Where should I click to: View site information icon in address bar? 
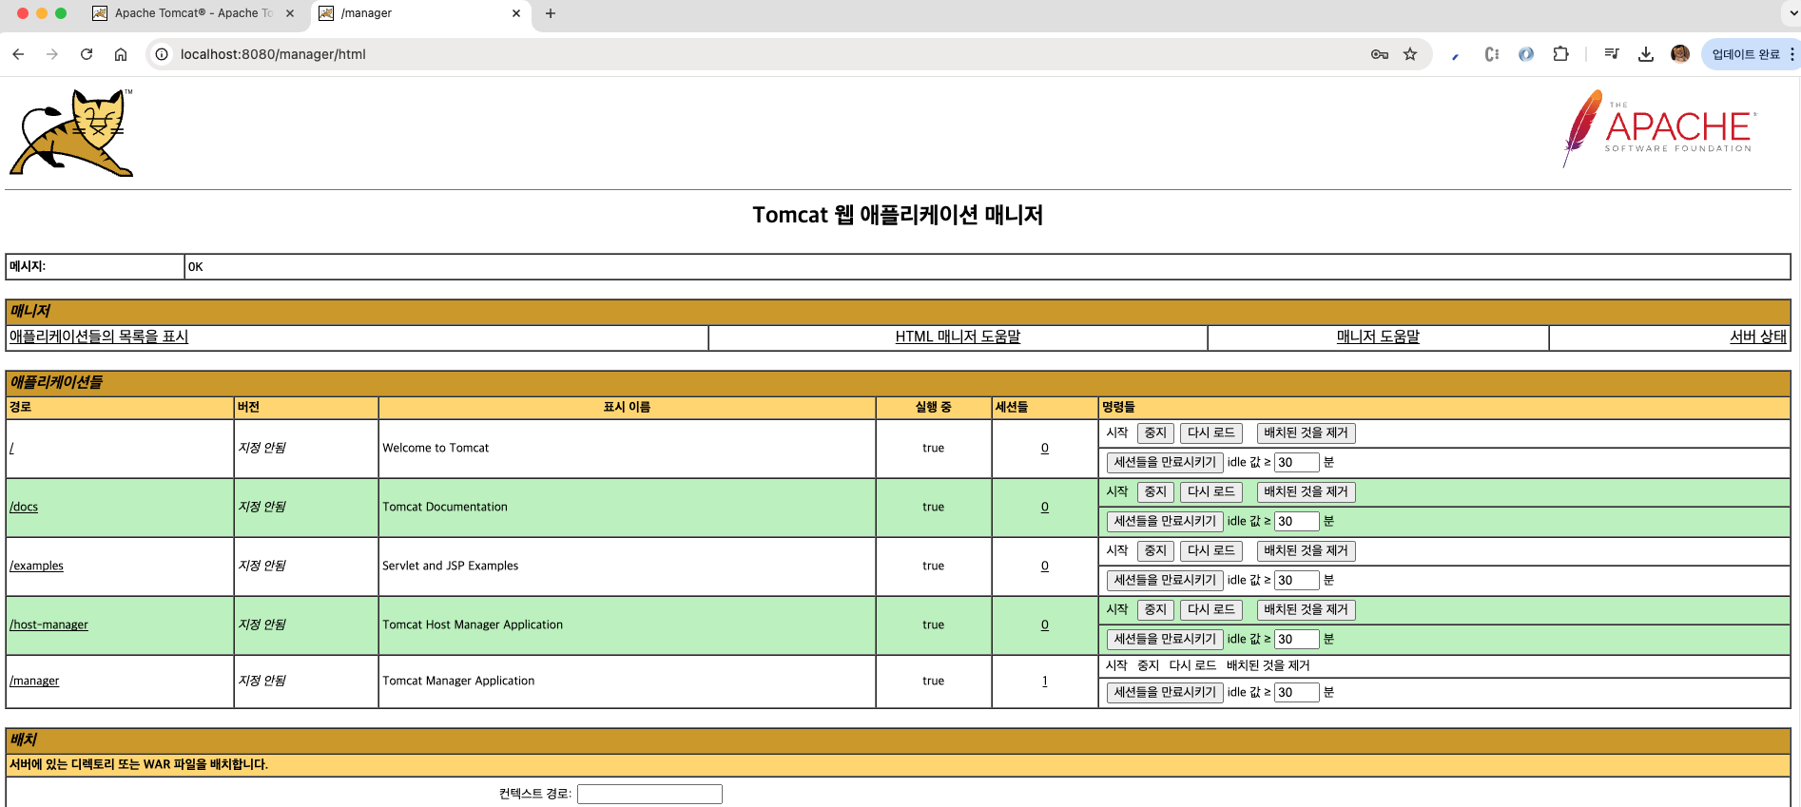pos(162,54)
